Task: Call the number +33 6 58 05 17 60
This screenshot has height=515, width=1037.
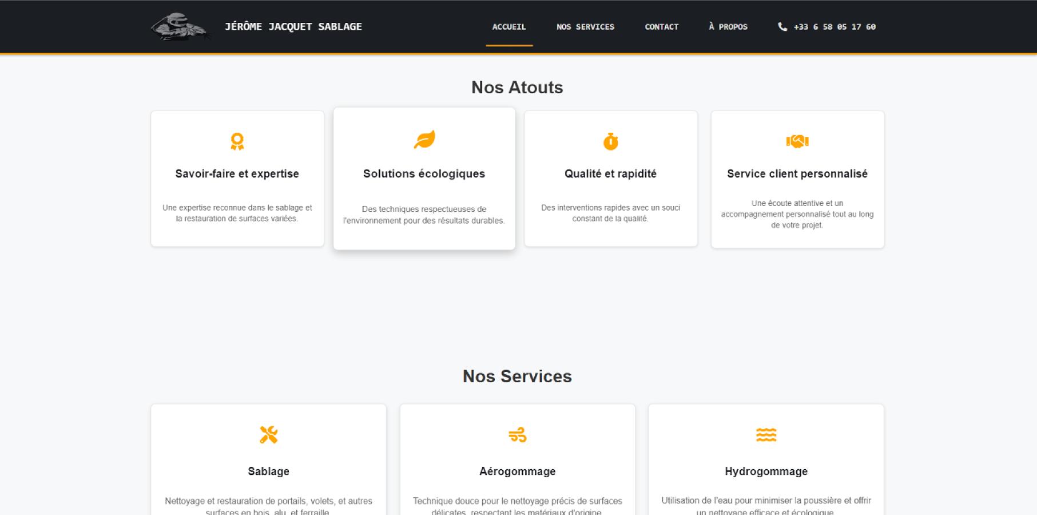Action: point(835,26)
